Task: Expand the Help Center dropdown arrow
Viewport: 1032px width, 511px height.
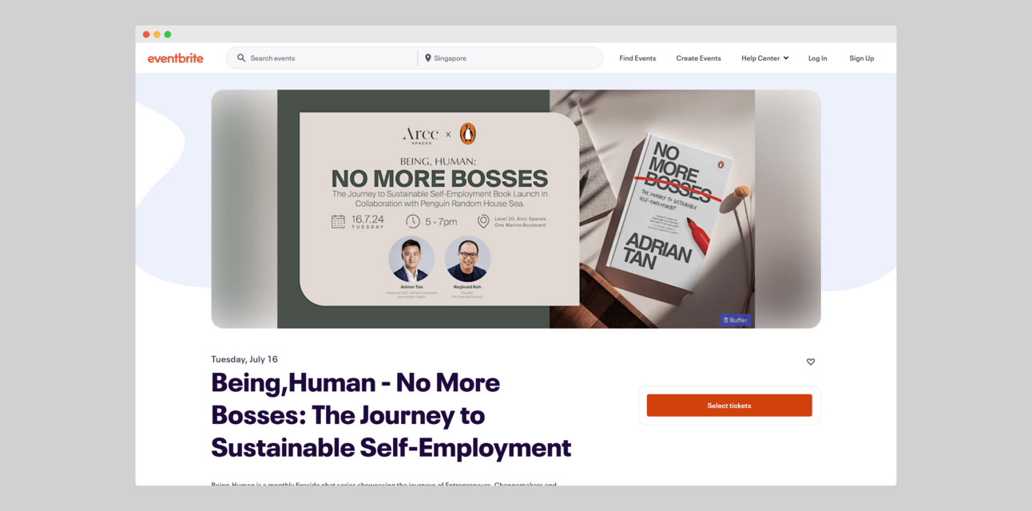Action: point(786,58)
